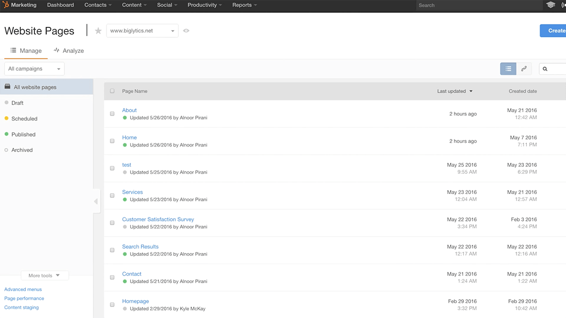Screen dimensions: 566x318
Task: Click the eye preview icon beside domain
Action: 186,31
